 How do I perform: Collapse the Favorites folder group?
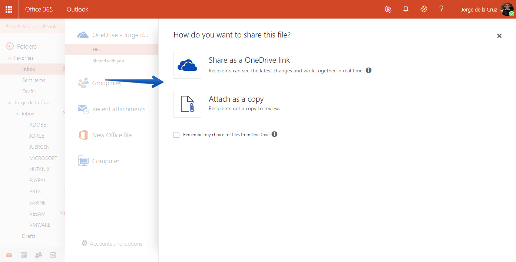click(10, 58)
